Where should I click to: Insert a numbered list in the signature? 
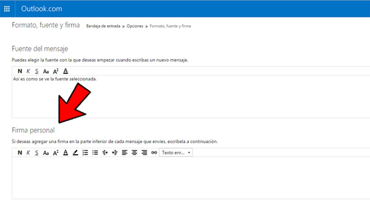click(x=85, y=152)
